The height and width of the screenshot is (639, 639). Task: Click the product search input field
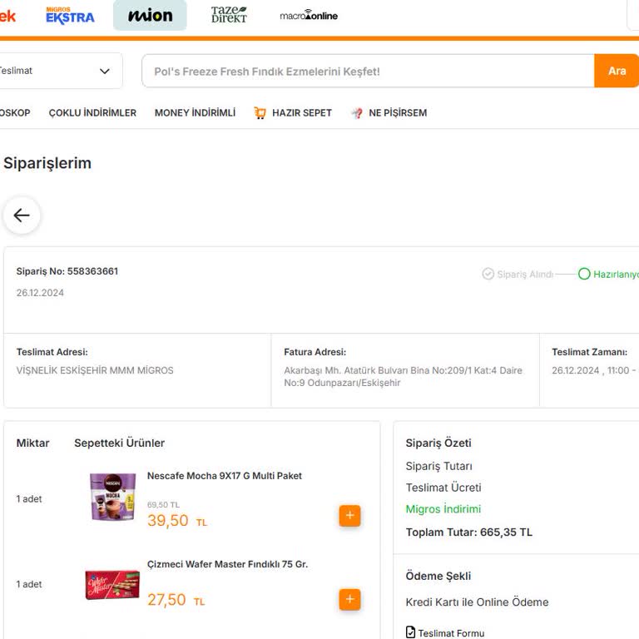click(x=368, y=72)
